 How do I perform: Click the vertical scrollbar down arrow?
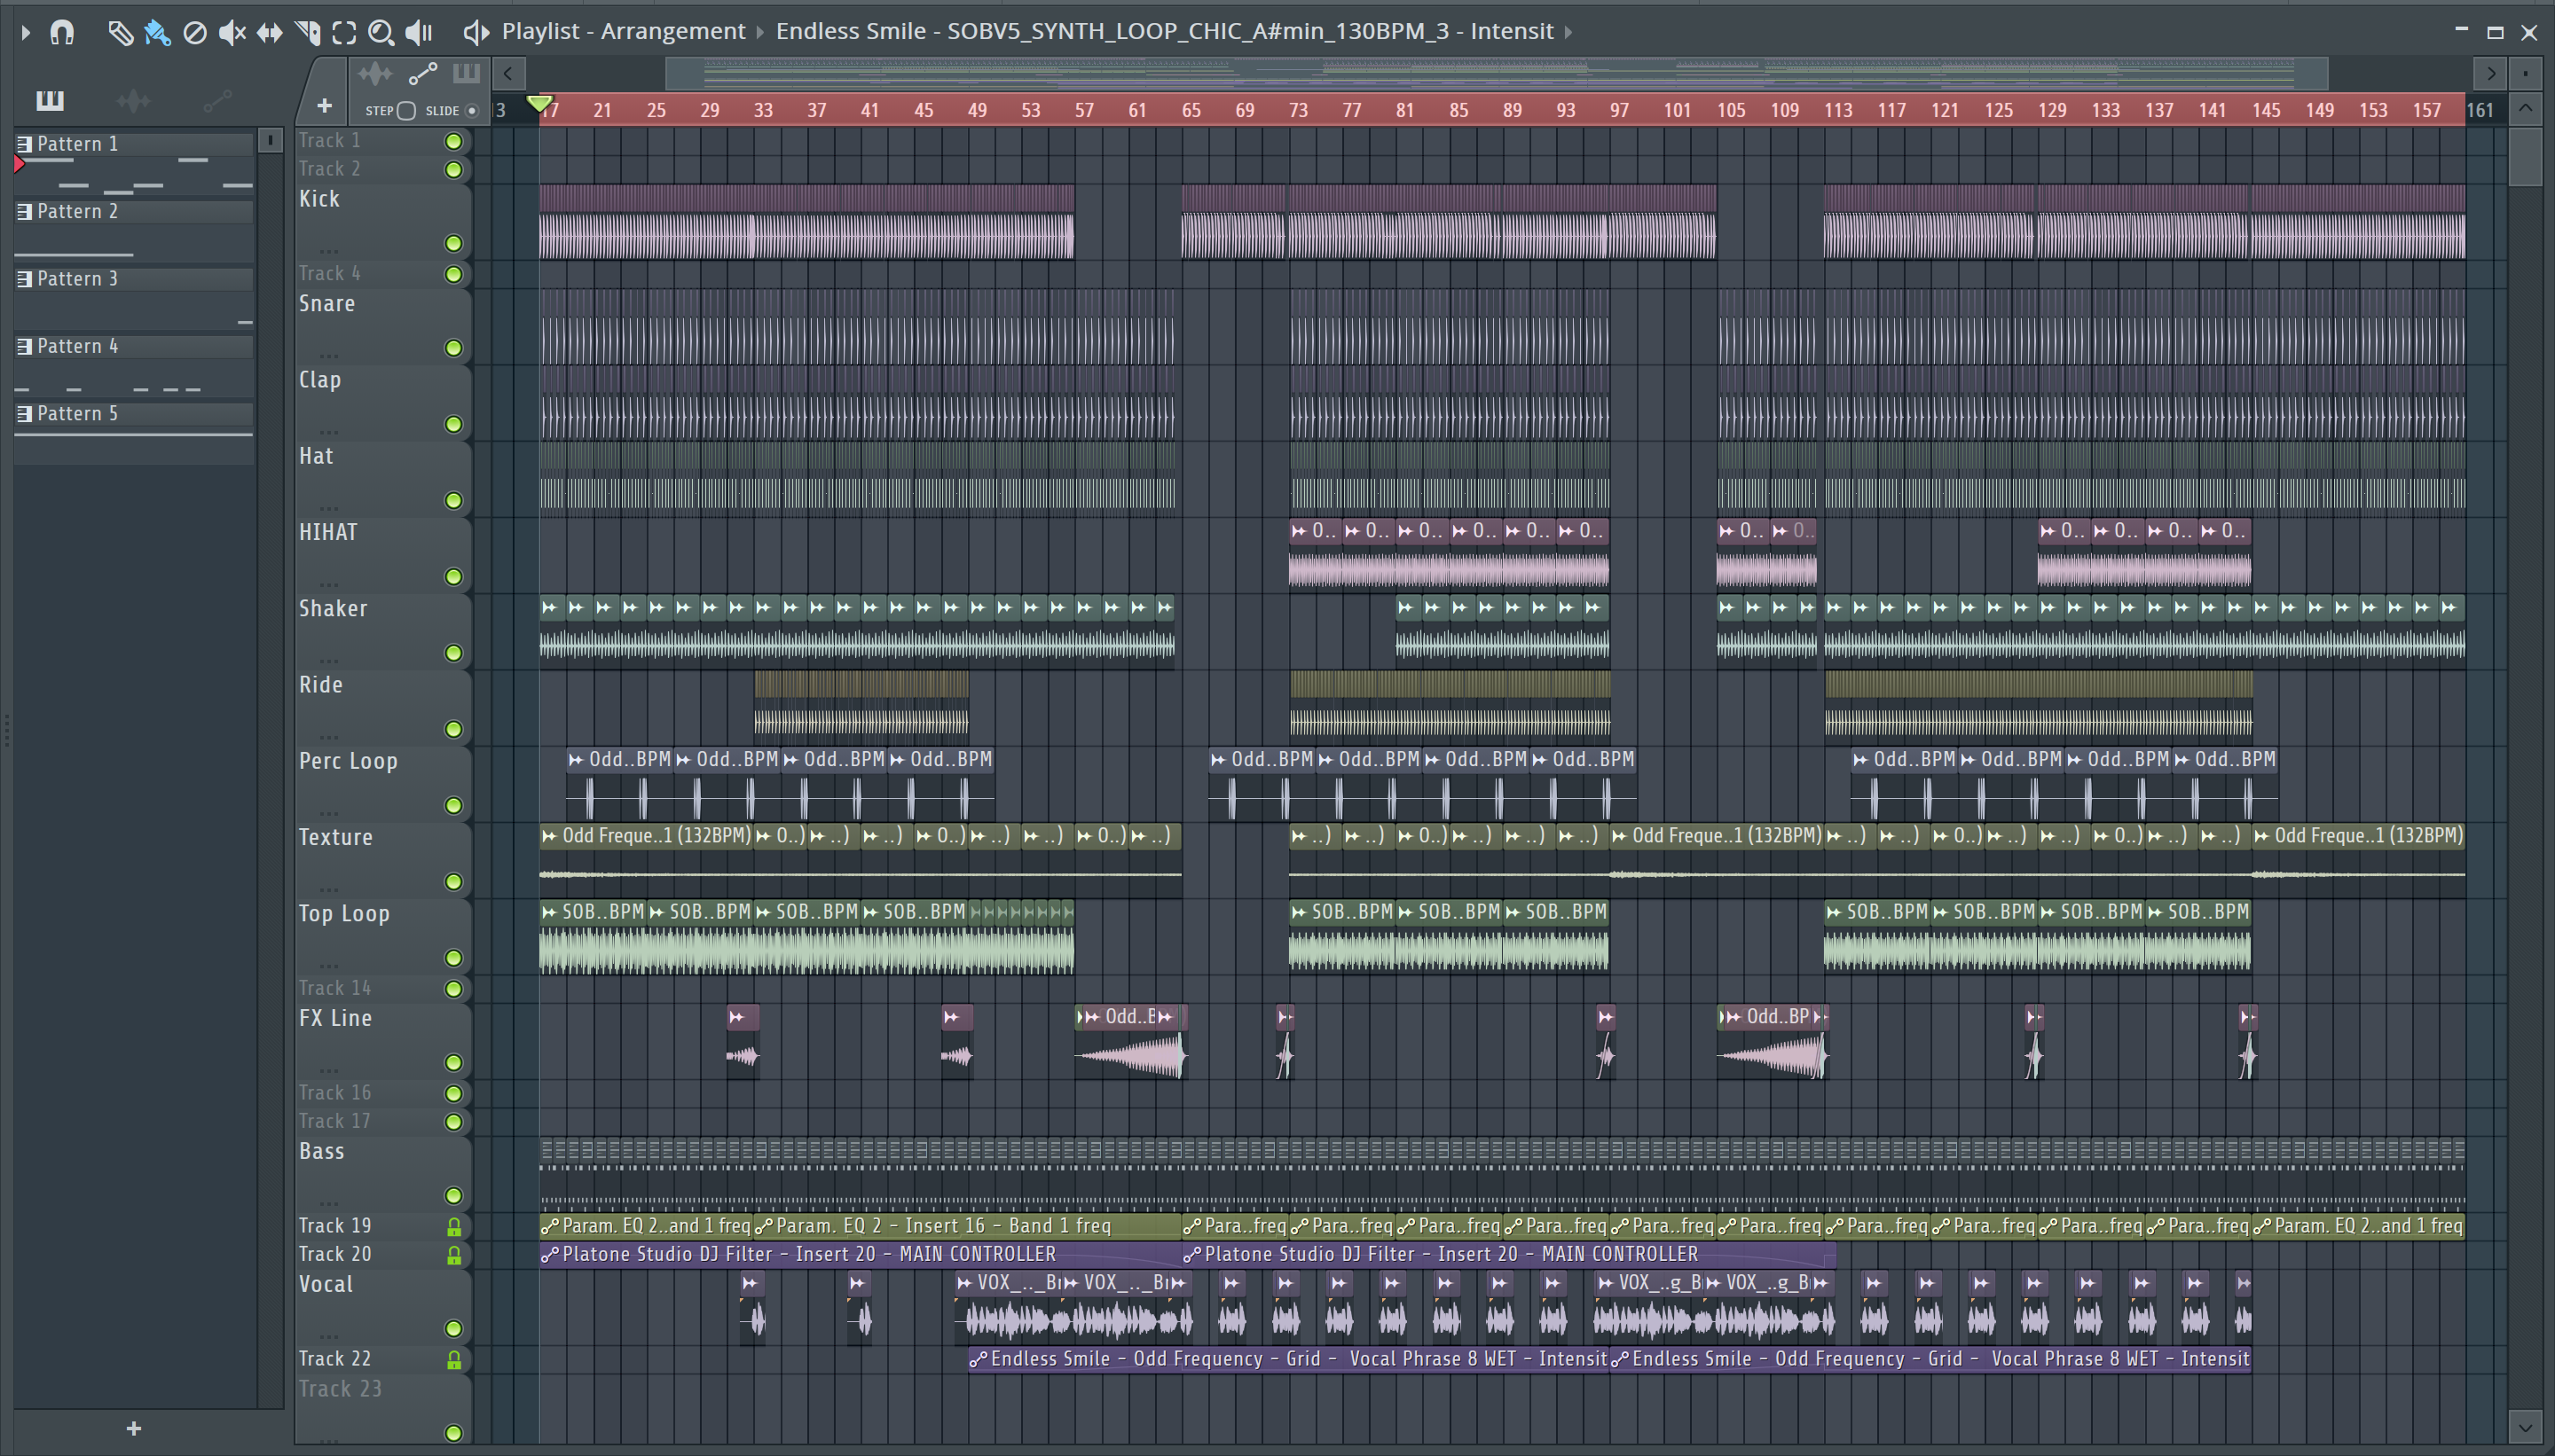click(x=2525, y=1426)
